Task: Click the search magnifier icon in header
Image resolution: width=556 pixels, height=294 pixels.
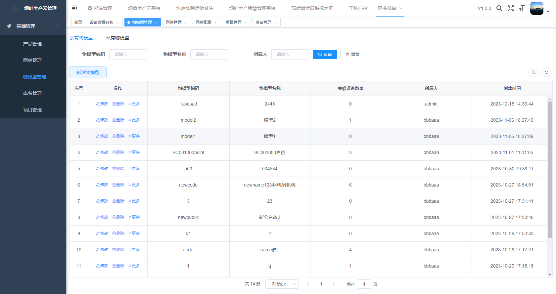Action: coord(499,8)
